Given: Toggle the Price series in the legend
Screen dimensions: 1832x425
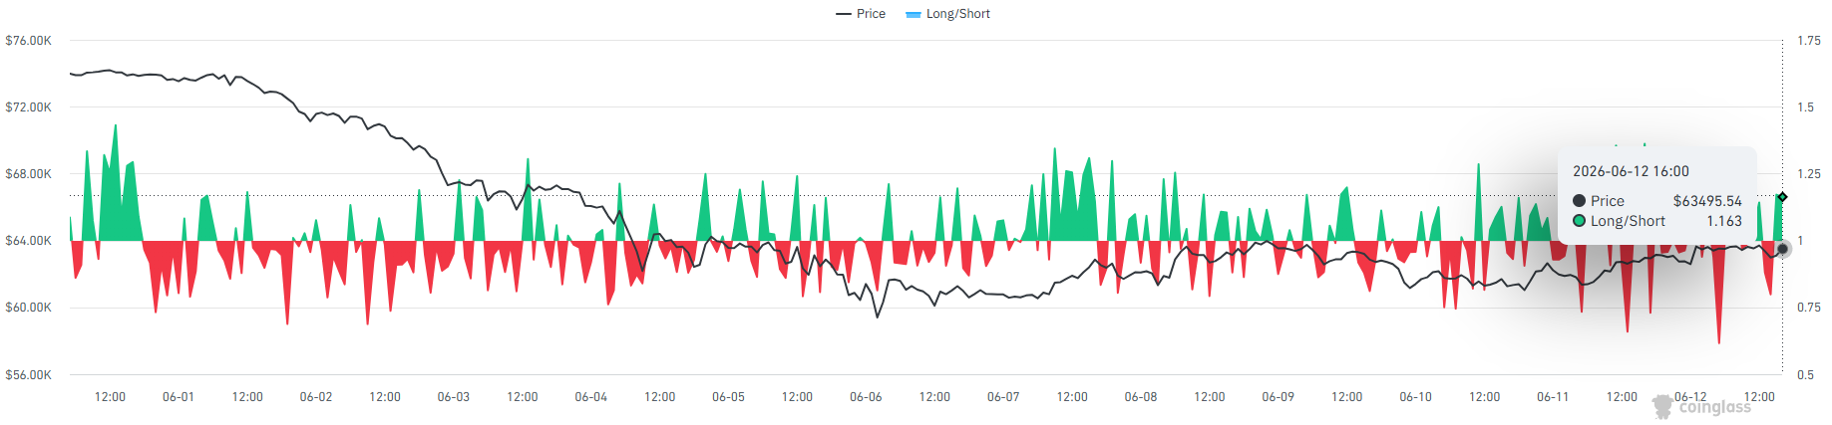Looking at the screenshot, I should (x=861, y=14).
